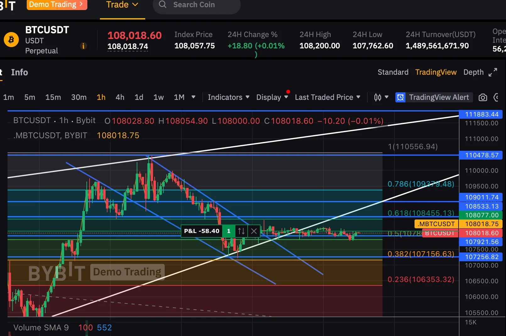
Task: Click the BTCUSDT symbol name
Action: (47, 30)
